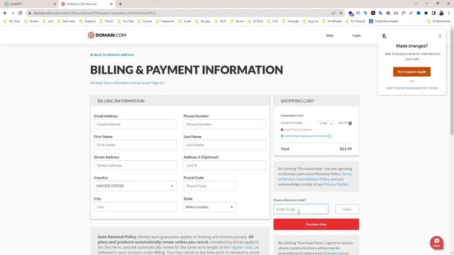
Task: Click Try Coupons Again button
Action: pos(411,72)
